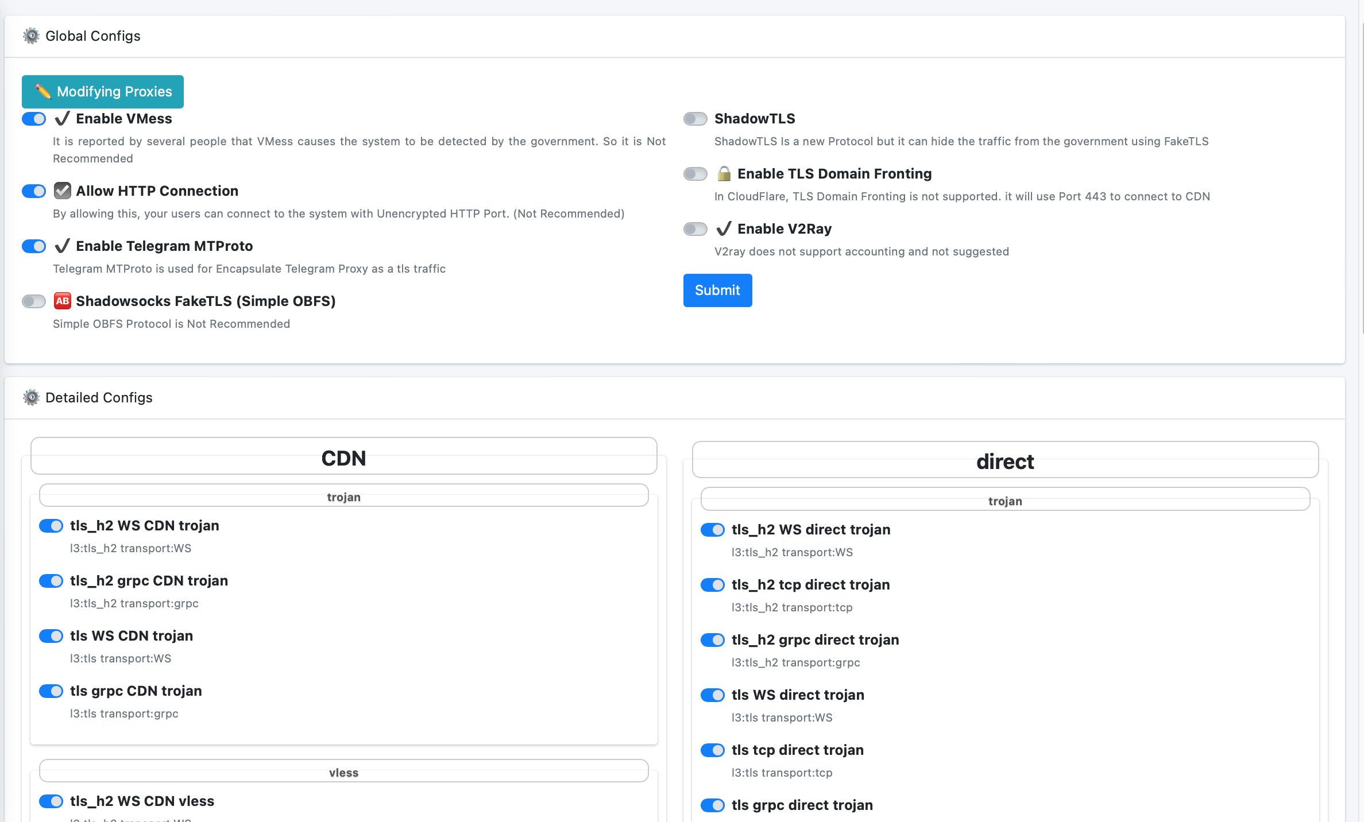
Task: Click the 'tls_h2 WS CDN trojan' label
Action: point(145,526)
